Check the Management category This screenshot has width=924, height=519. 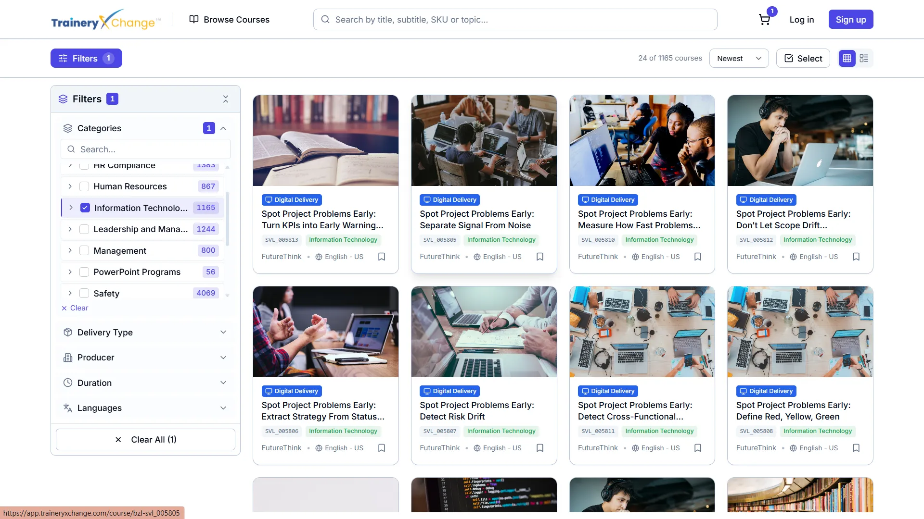(x=84, y=250)
